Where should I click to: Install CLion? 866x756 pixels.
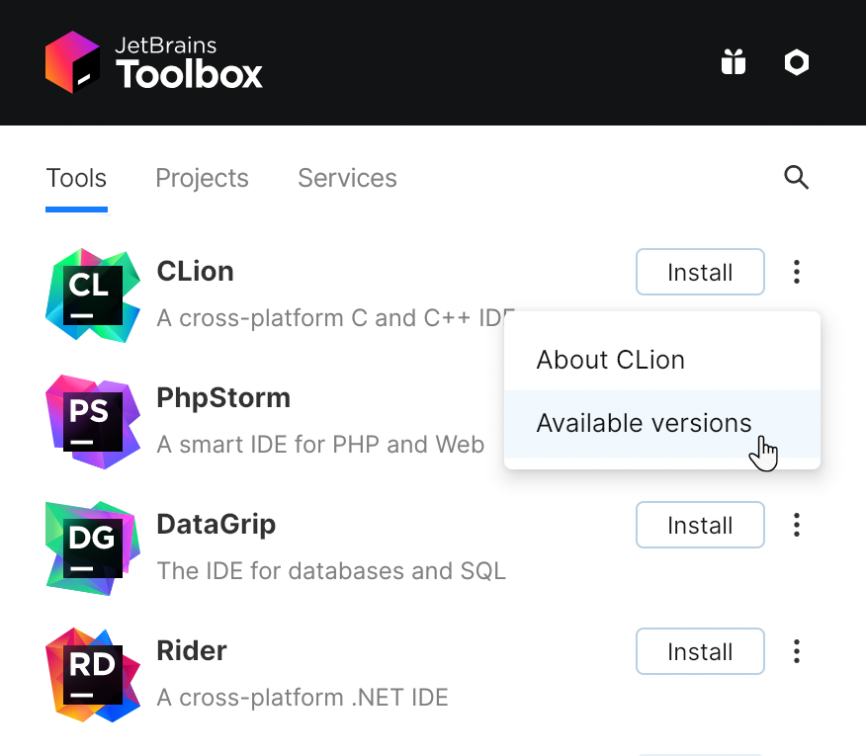(700, 272)
